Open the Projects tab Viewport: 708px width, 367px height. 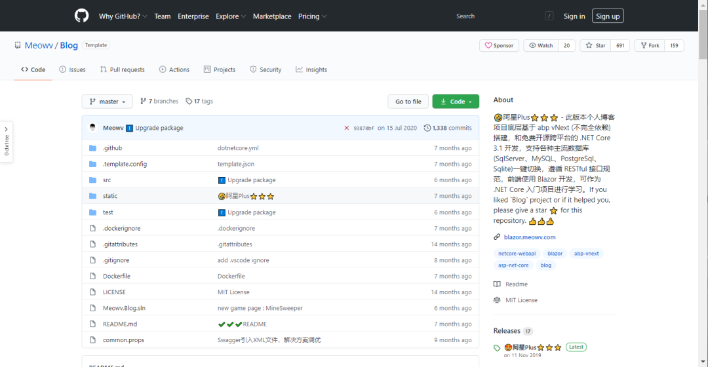click(x=220, y=69)
